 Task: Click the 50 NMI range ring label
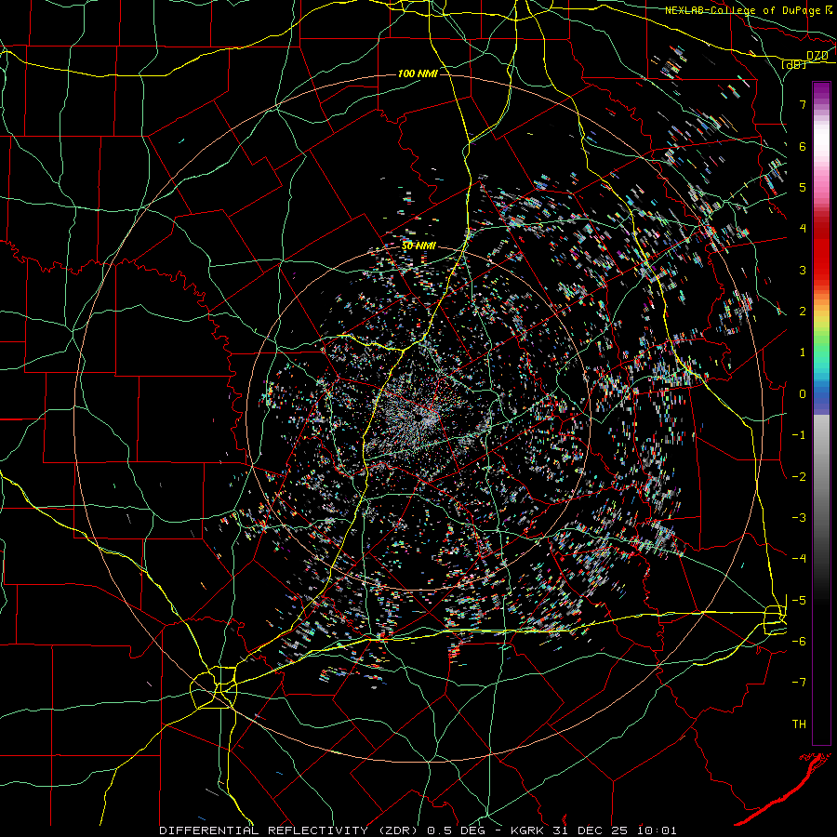(418, 246)
